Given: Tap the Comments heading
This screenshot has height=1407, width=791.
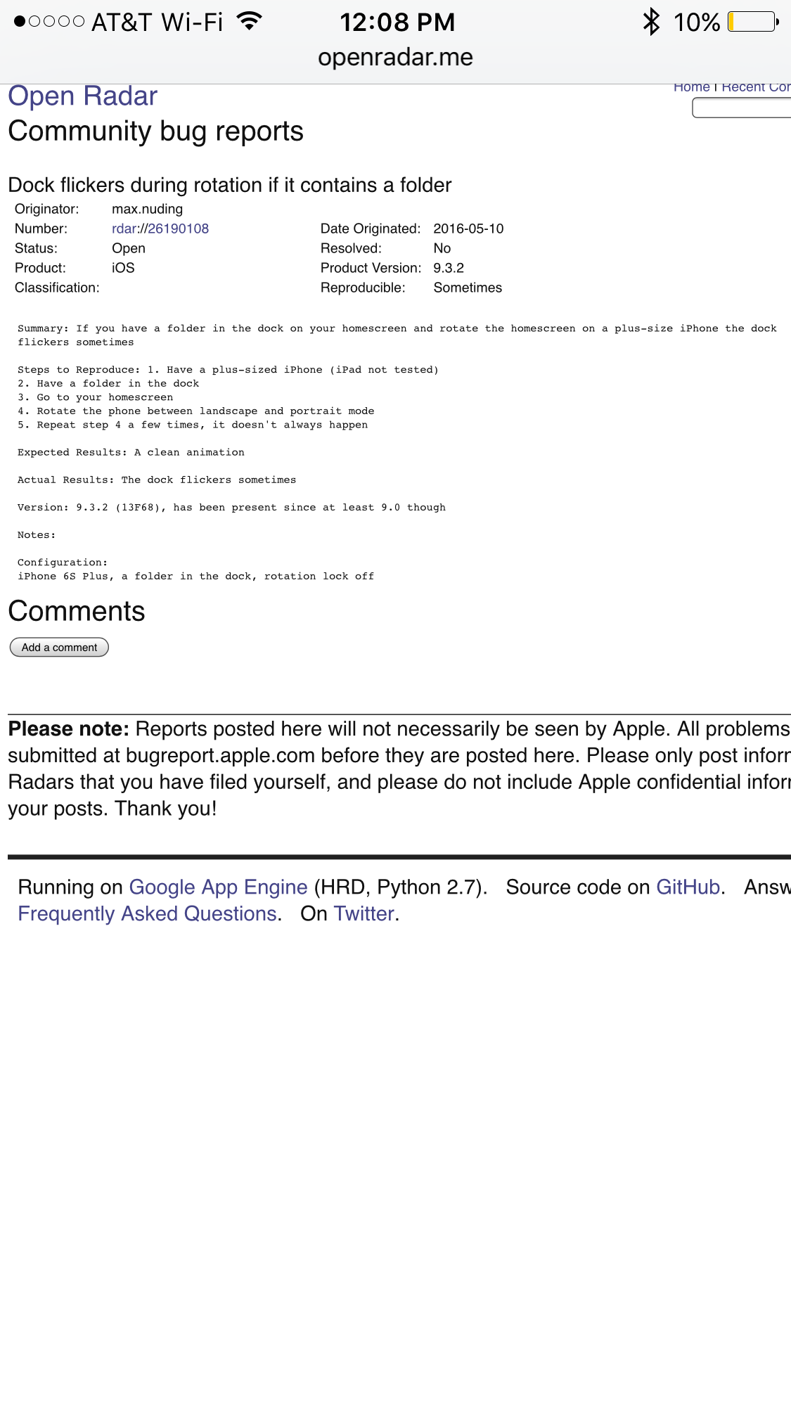Looking at the screenshot, I should pyautogui.click(x=77, y=612).
